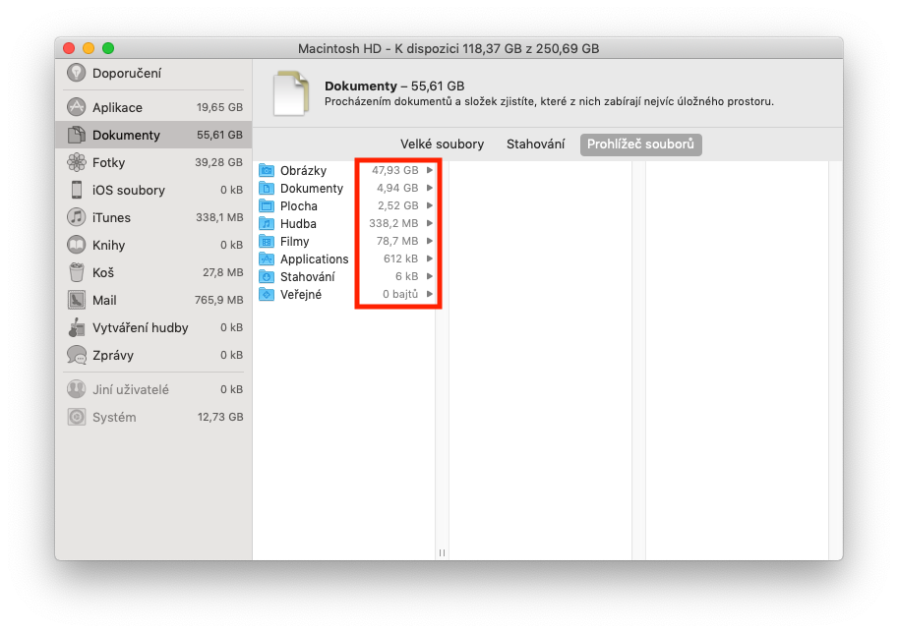Select the Hudba folder row
This screenshot has width=898, height=633.
346,223
